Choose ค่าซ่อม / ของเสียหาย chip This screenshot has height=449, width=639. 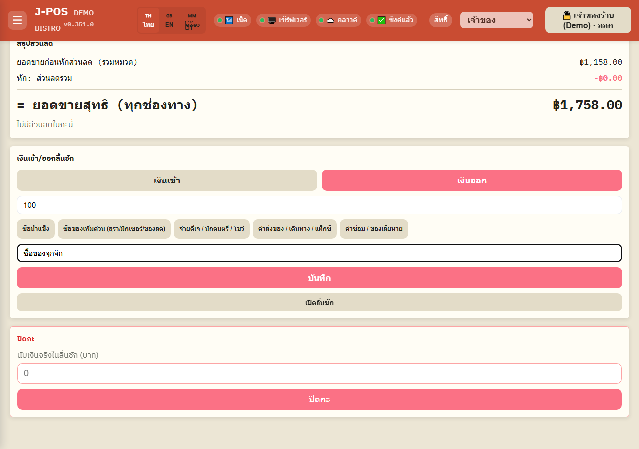(374, 229)
